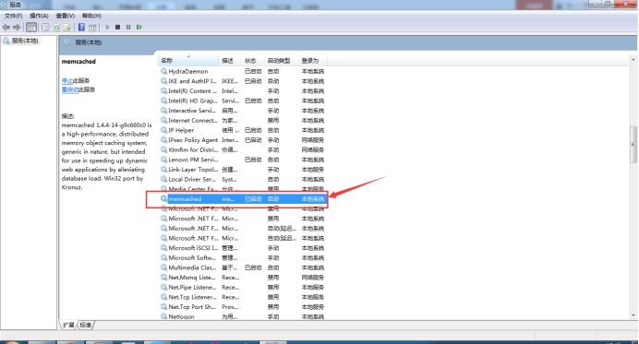Viewport: 639px width, 344px height.
Task: Click the Start Service play icon
Action: (107, 28)
